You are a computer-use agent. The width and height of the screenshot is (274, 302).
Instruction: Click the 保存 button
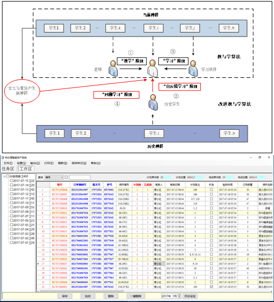[65, 296]
